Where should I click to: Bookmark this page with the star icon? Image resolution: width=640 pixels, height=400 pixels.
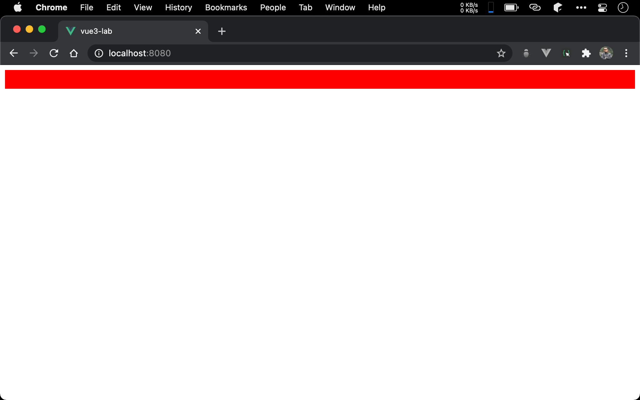point(501,53)
